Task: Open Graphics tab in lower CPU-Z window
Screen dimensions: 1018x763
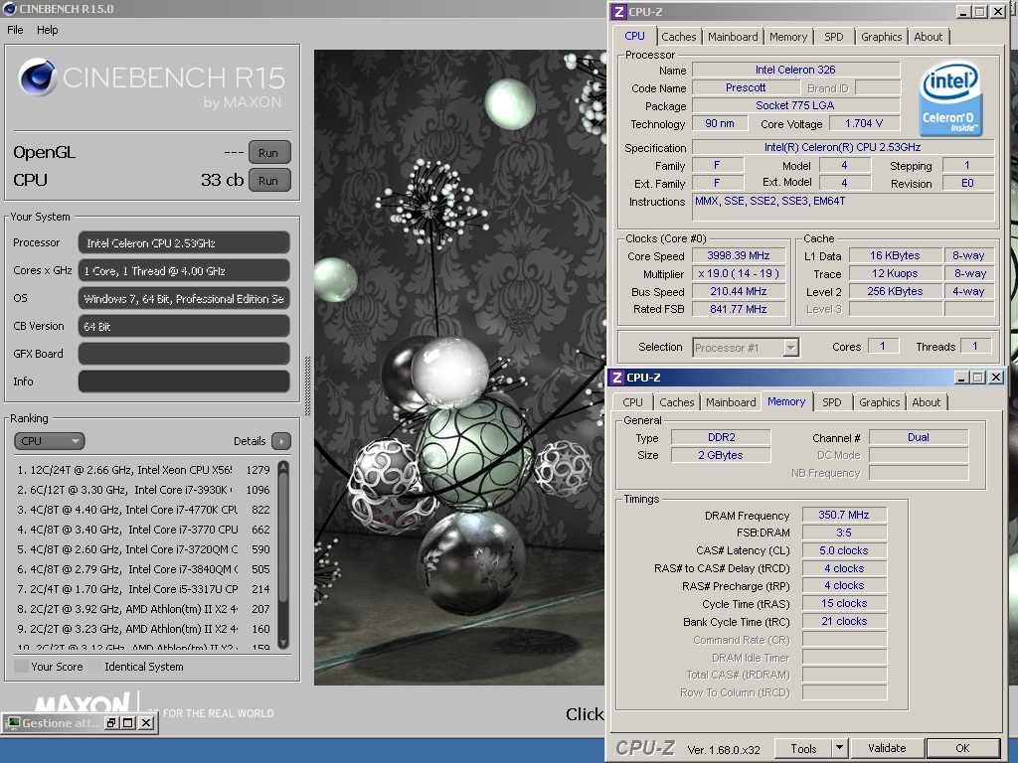Action: tap(879, 402)
